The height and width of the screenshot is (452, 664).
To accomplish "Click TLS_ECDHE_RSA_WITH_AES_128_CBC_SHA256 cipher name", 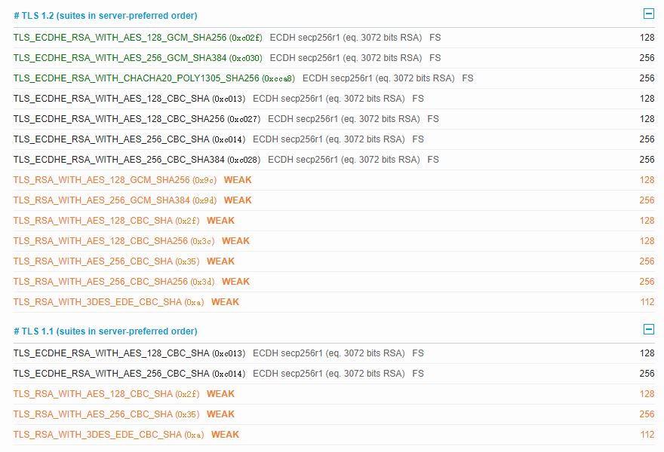I will pyautogui.click(x=118, y=119).
